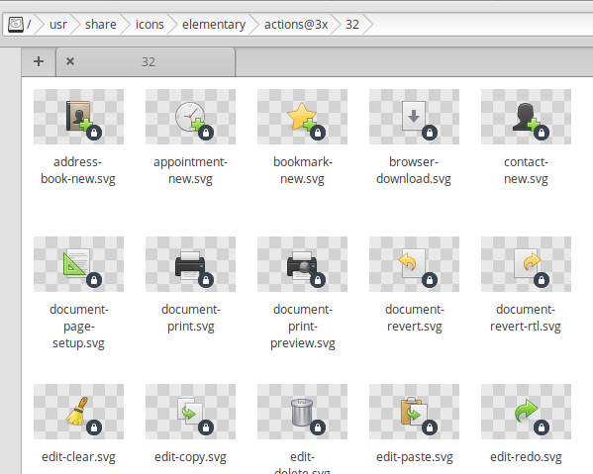Select the address-book-new.svg icon thumbnail
The image size is (593, 474).
78,117
